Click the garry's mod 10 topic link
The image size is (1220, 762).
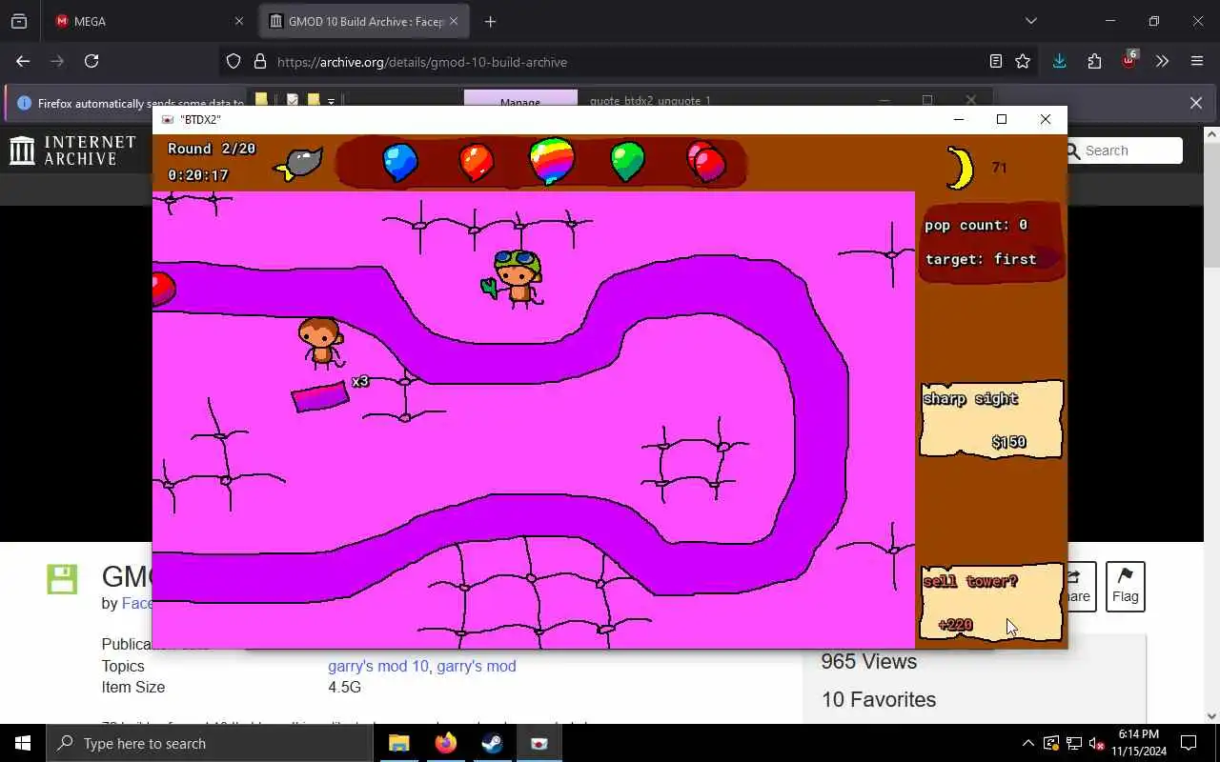[x=378, y=666]
